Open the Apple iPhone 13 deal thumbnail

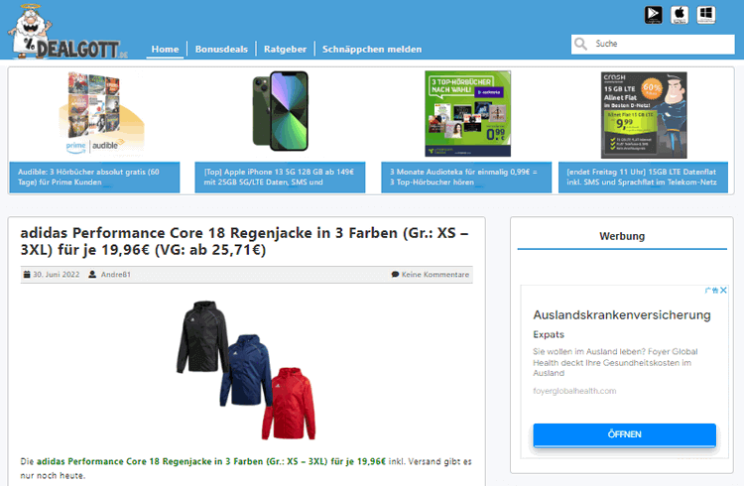tap(281, 111)
